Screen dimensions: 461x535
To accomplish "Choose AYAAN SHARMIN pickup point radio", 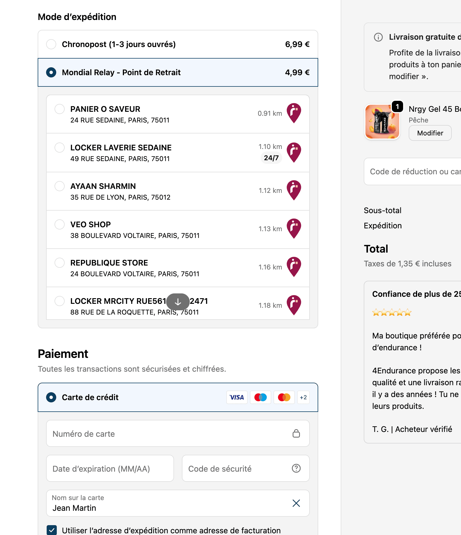I will (60, 186).
